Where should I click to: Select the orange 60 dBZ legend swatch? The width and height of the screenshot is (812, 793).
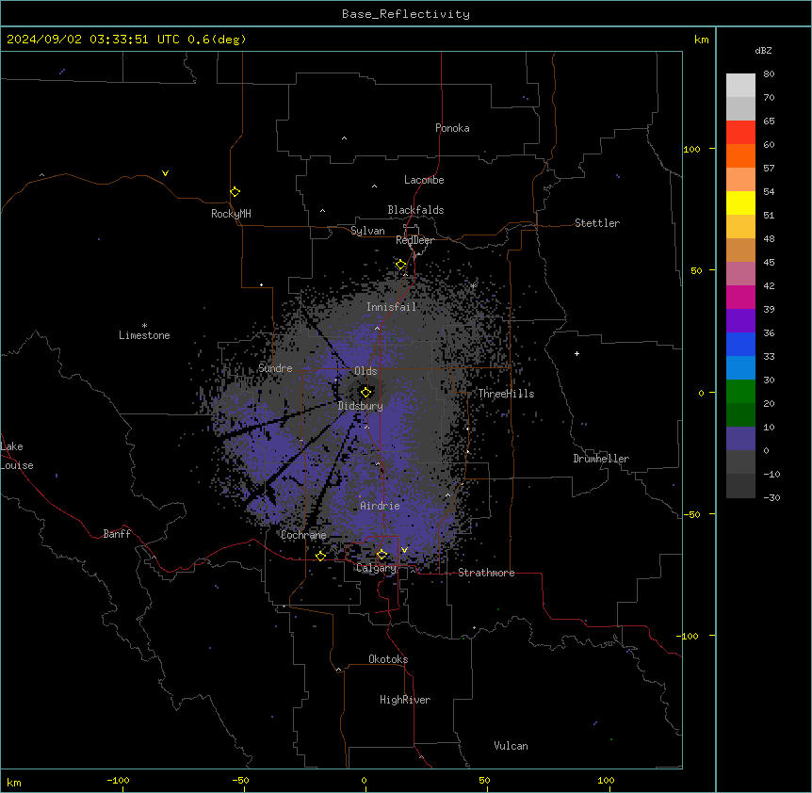tap(740, 155)
